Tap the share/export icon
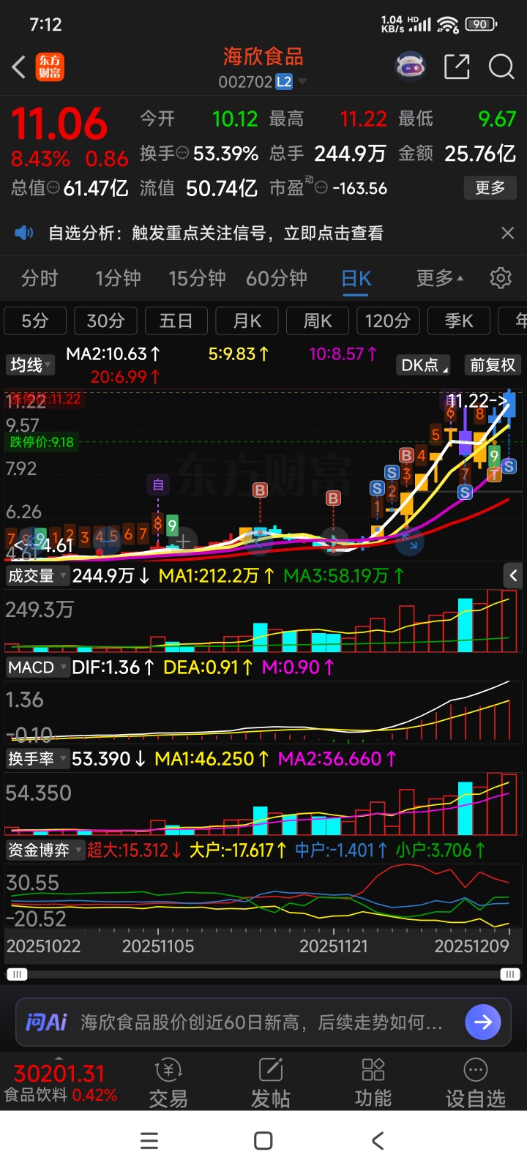The image size is (527, 1171). 457,67
